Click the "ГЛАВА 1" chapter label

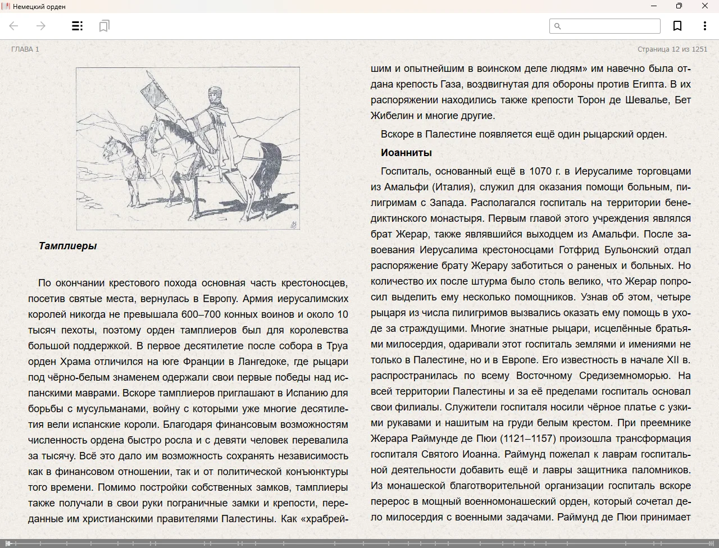25,49
